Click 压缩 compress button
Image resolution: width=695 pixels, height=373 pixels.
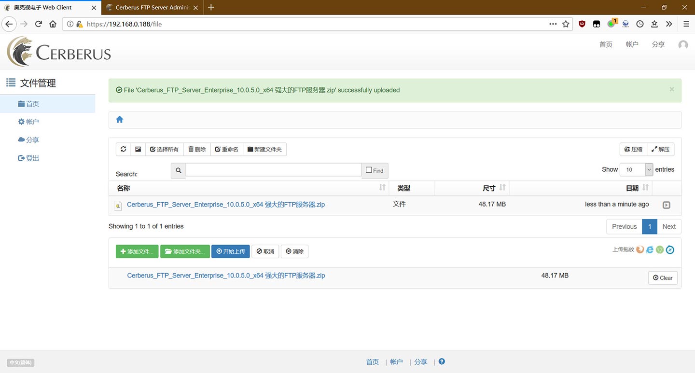tap(633, 149)
